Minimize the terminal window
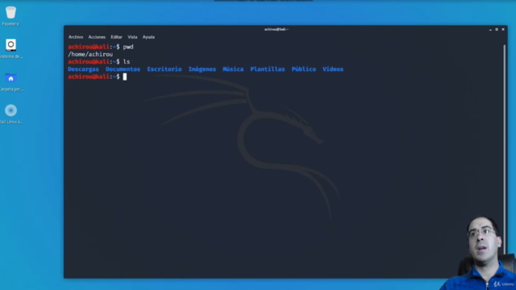The width and height of the screenshot is (516, 290). point(490,30)
